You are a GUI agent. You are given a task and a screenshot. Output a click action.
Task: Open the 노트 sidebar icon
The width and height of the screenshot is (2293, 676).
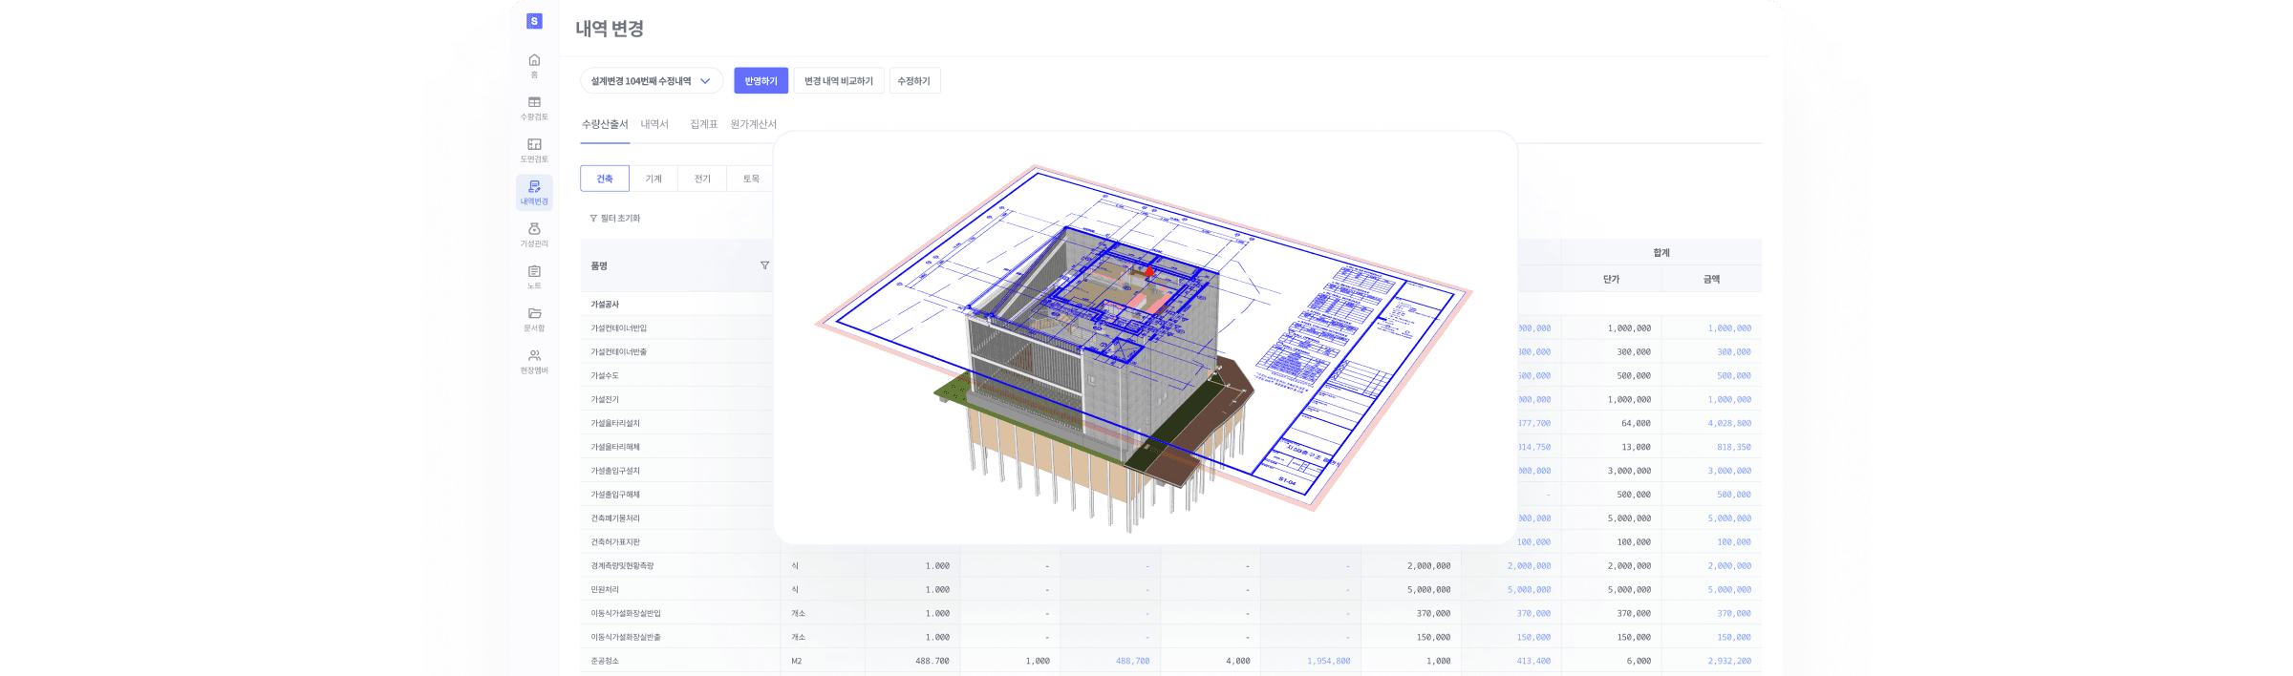coord(534,276)
